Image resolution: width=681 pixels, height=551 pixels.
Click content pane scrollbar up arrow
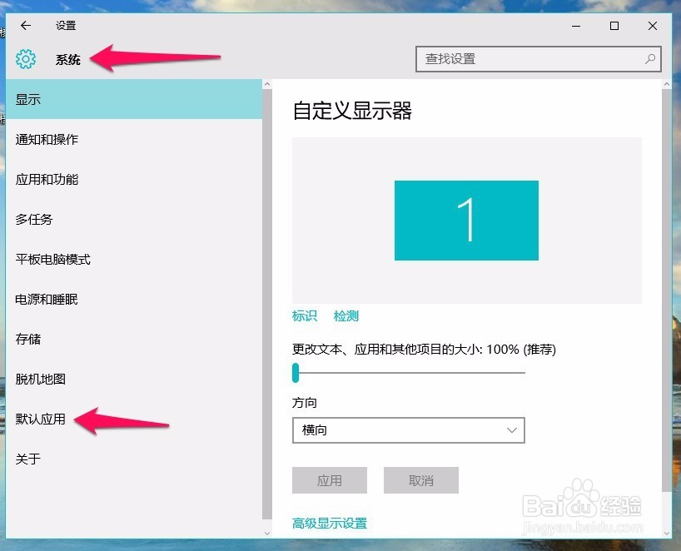click(667, 84)
